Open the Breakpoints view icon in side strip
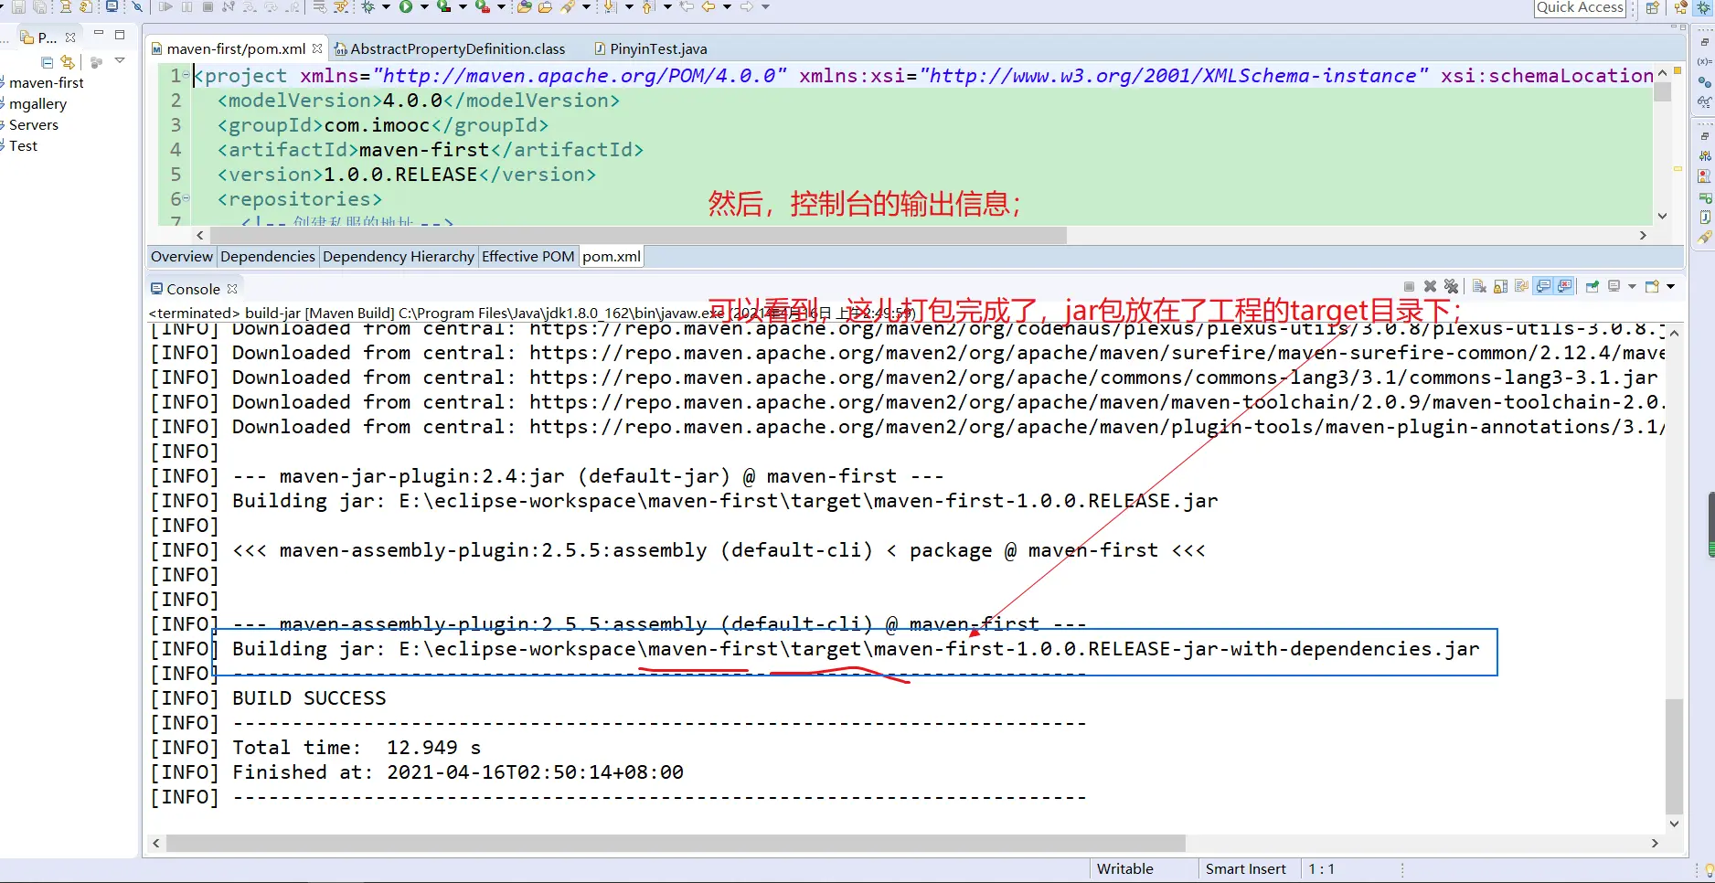The image size is (1715, 883). point(1705,81)
